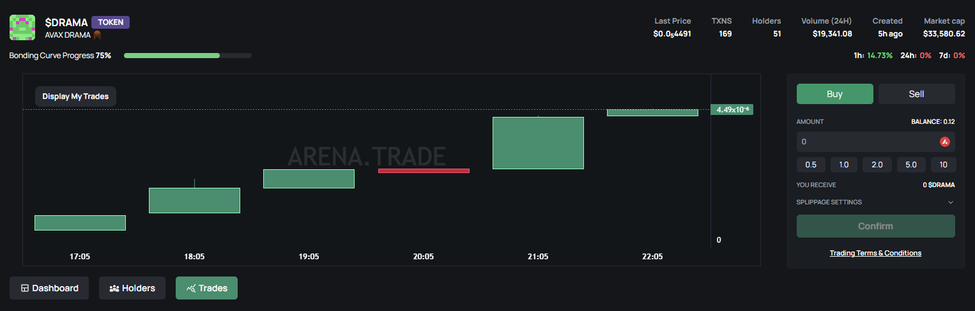
Task: Focus the Amount input field
Action: tap(866, 142)
